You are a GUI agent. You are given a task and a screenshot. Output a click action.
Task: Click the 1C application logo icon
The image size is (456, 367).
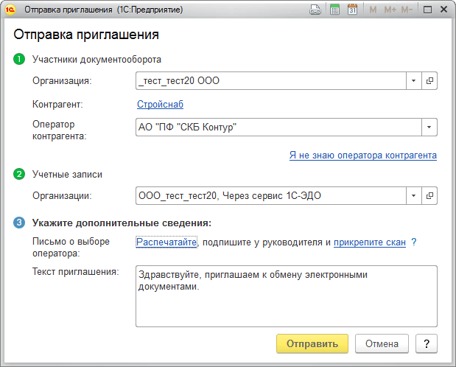click(x=11, y=10)
